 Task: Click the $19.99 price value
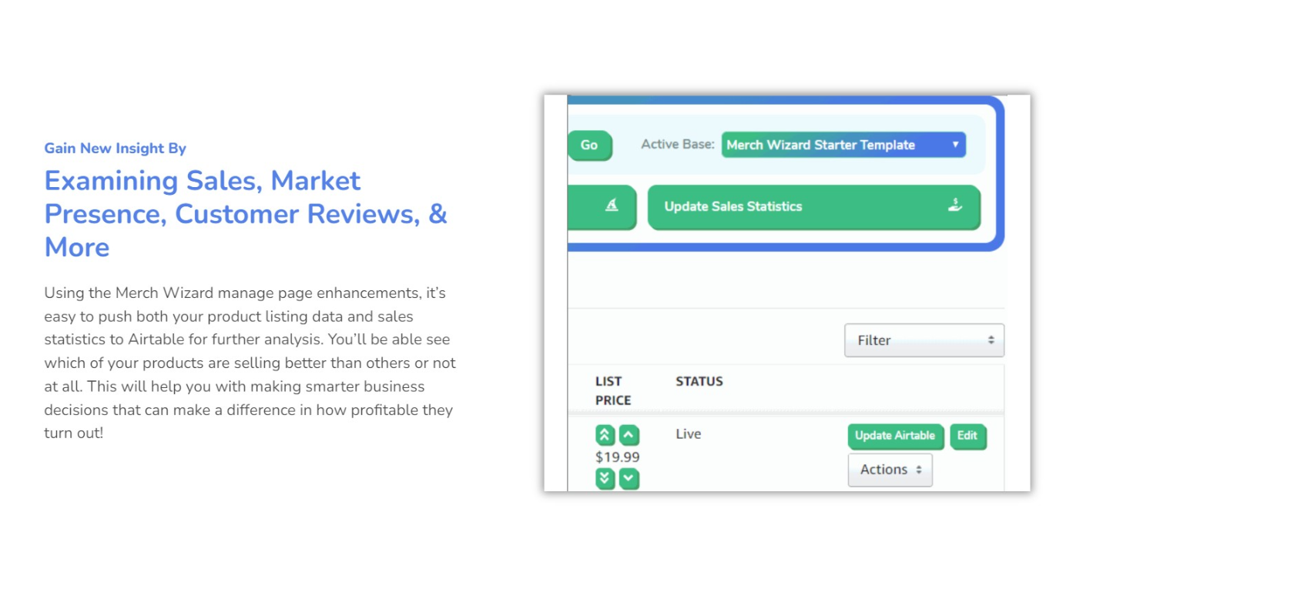617,457
